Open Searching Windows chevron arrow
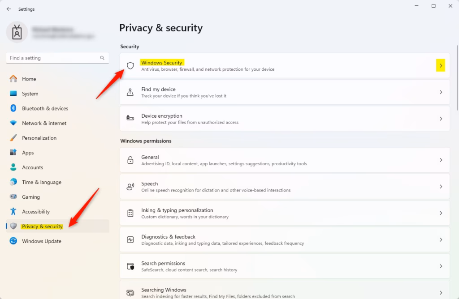459x299 pixels. click(441, 293)
